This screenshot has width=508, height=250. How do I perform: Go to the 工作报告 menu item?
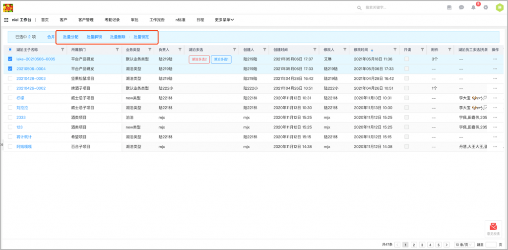157,20
